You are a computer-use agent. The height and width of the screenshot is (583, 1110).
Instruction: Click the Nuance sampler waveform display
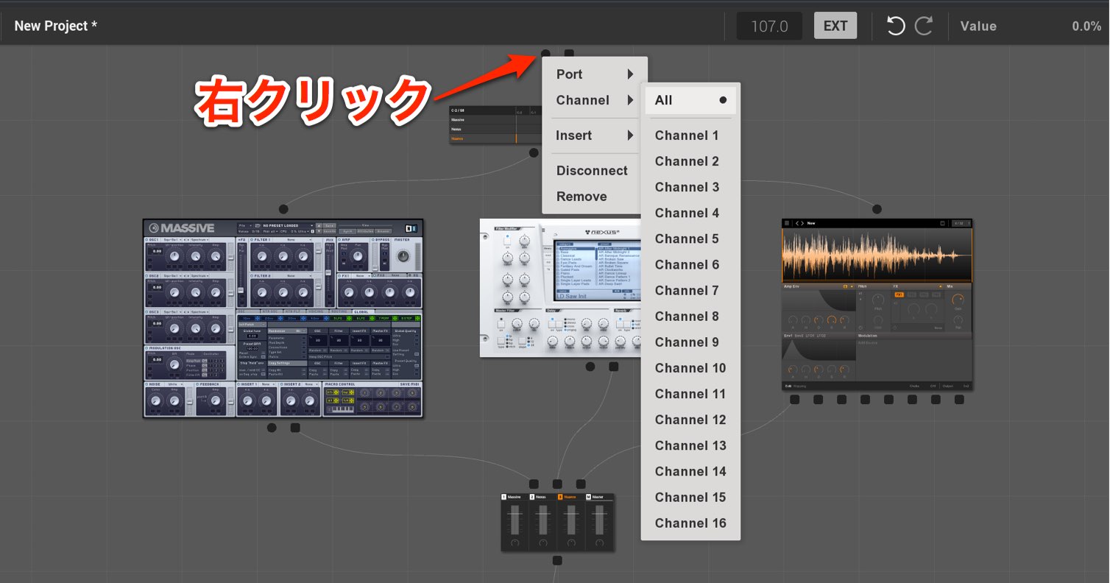click(x=877, y=255)
